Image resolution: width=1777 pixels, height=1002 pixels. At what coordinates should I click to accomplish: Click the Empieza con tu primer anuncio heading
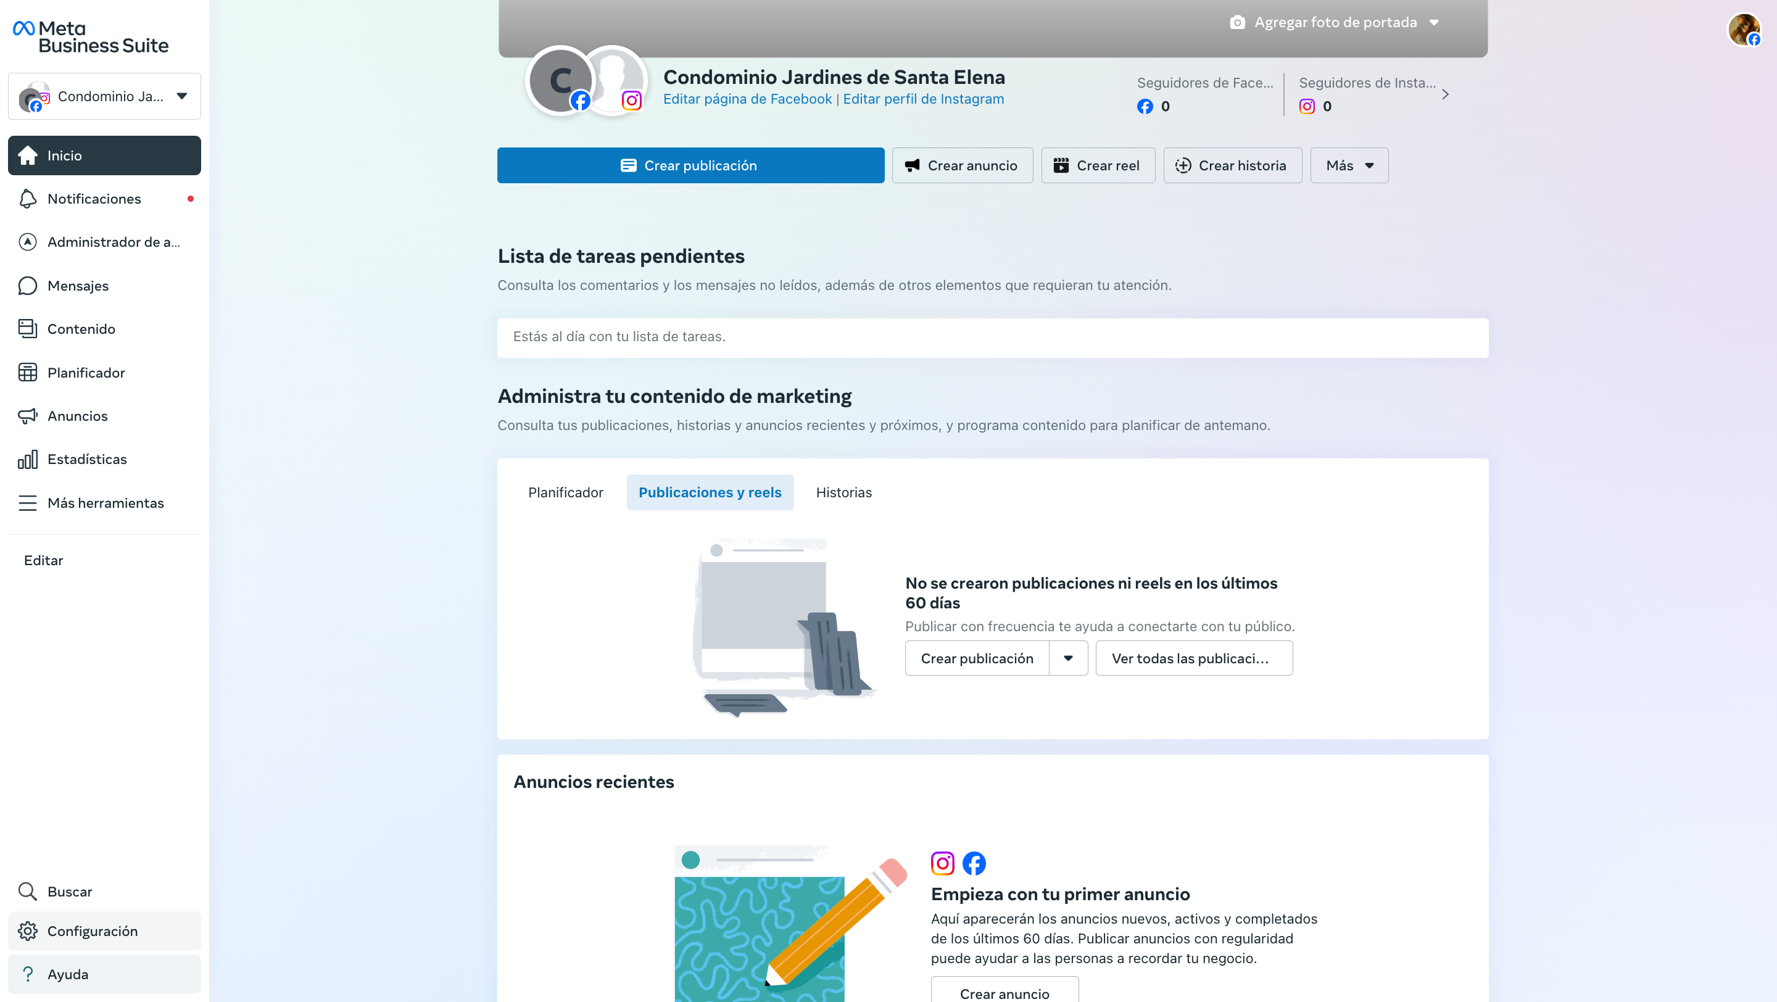(x=1060, y=894)
